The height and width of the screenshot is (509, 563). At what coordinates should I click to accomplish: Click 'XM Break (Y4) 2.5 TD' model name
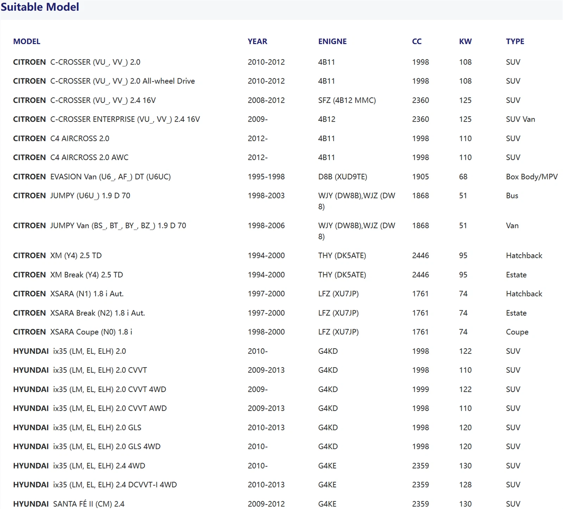tap(87, 275)
